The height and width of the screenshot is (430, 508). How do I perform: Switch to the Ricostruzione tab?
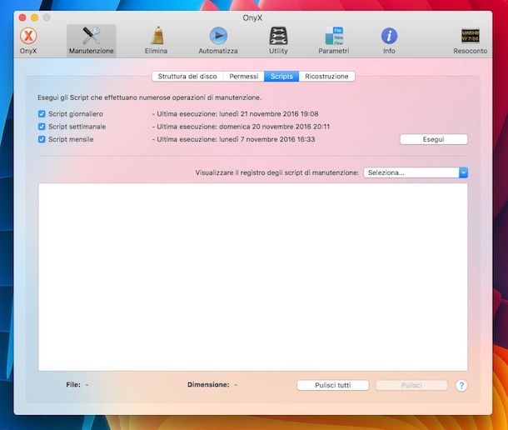pyautogui.click(x=326, y=76)
